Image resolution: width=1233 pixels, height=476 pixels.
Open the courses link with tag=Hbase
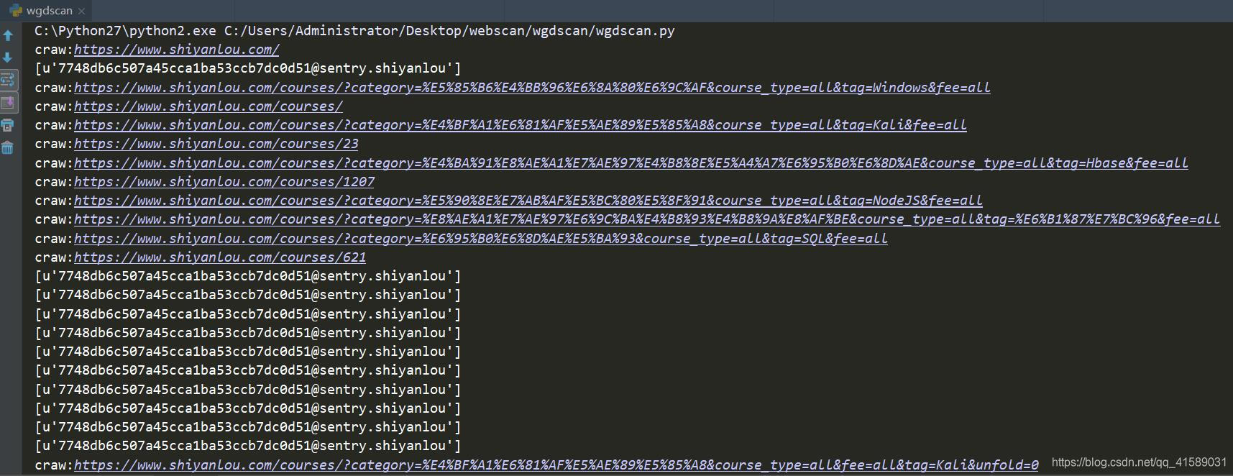pos(631,163)
